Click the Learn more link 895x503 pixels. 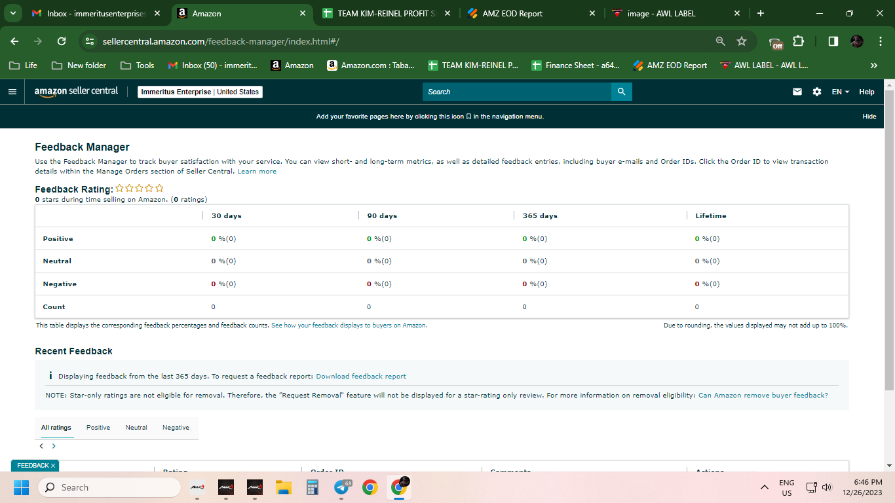pos(257,172)
